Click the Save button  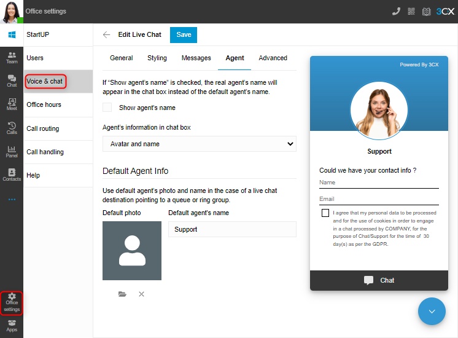tap(184, 35)
